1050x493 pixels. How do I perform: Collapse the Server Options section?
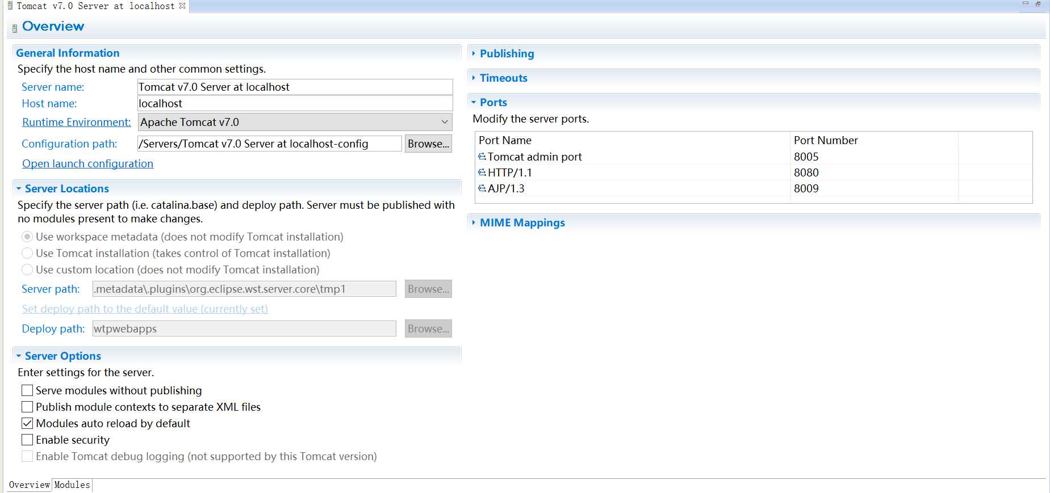pyautogui.click(x=19, y=356)
